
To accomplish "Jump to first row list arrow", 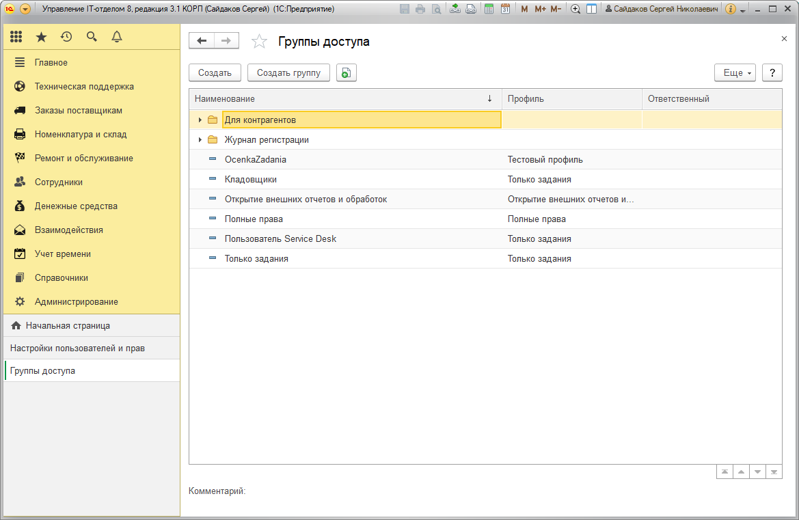I will tap(724, 472).
